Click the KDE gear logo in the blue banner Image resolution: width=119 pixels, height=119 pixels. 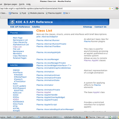coord(12,22)
